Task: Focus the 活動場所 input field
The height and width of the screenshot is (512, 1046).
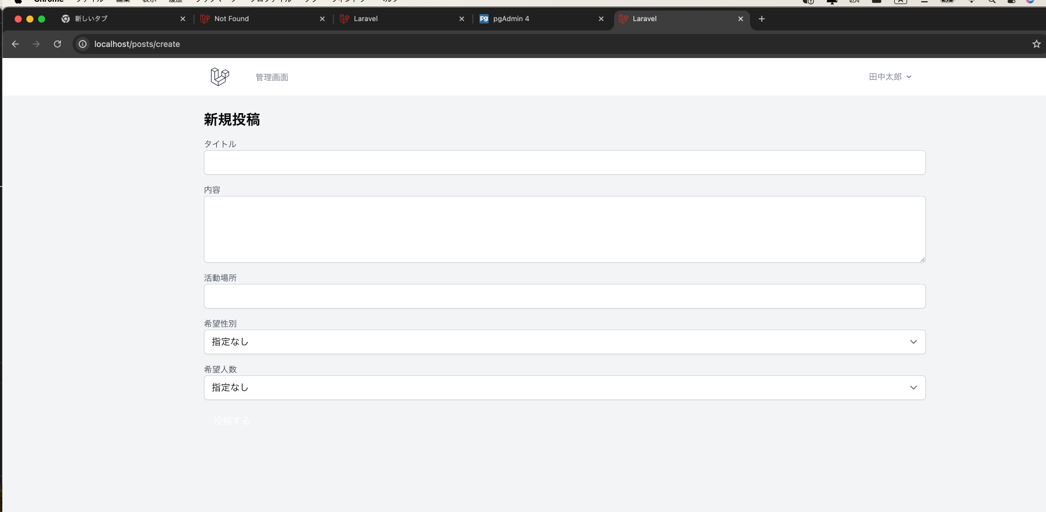Action: point(565,296)
